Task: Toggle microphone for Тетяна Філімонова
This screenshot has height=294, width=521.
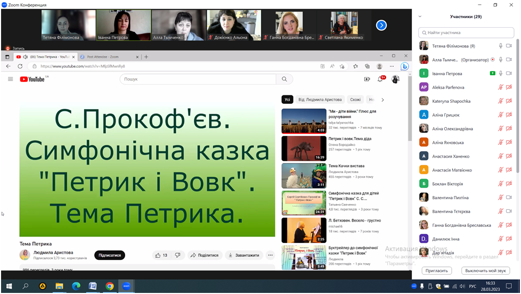Action: [500, 46]
